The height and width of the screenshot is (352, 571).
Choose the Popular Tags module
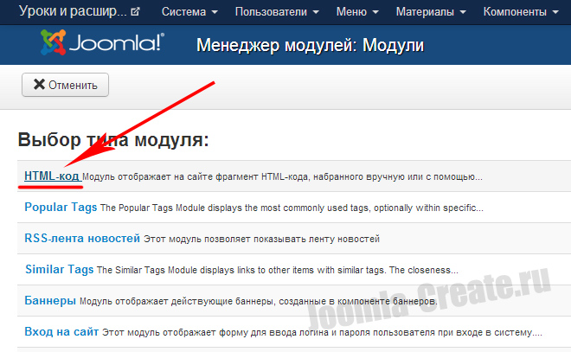click(61, 207)
